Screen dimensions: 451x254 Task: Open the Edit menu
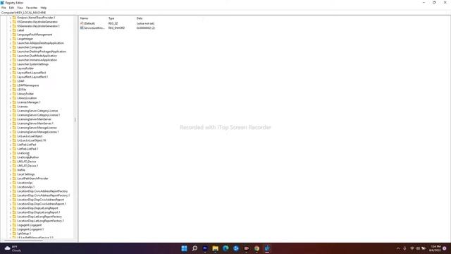coord(11,8)
